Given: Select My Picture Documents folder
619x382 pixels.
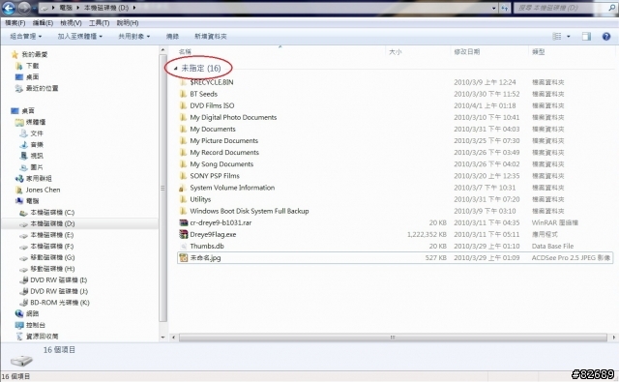Looking at the screenshot, I should [x=223, y=140].
